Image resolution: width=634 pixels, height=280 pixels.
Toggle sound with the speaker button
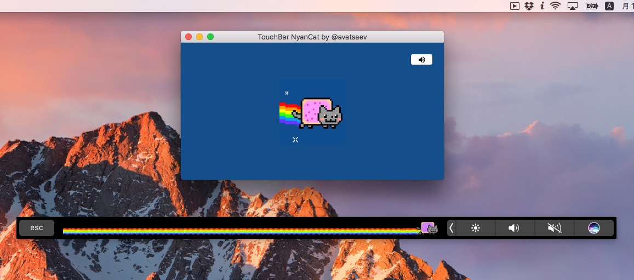421,59
